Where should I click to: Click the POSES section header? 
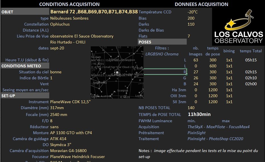tap(162, 42)
